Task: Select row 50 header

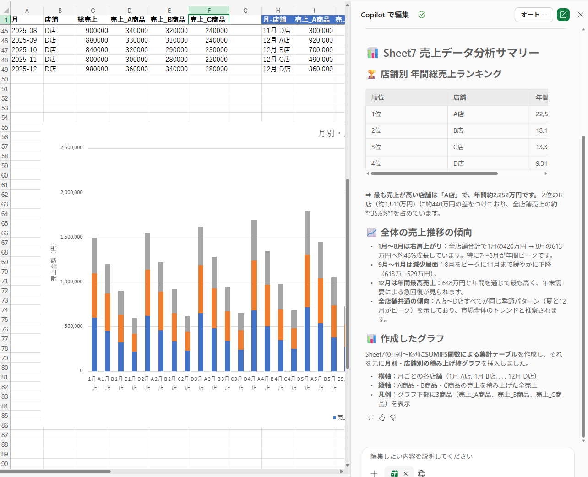Action: [x=5, y=79]
